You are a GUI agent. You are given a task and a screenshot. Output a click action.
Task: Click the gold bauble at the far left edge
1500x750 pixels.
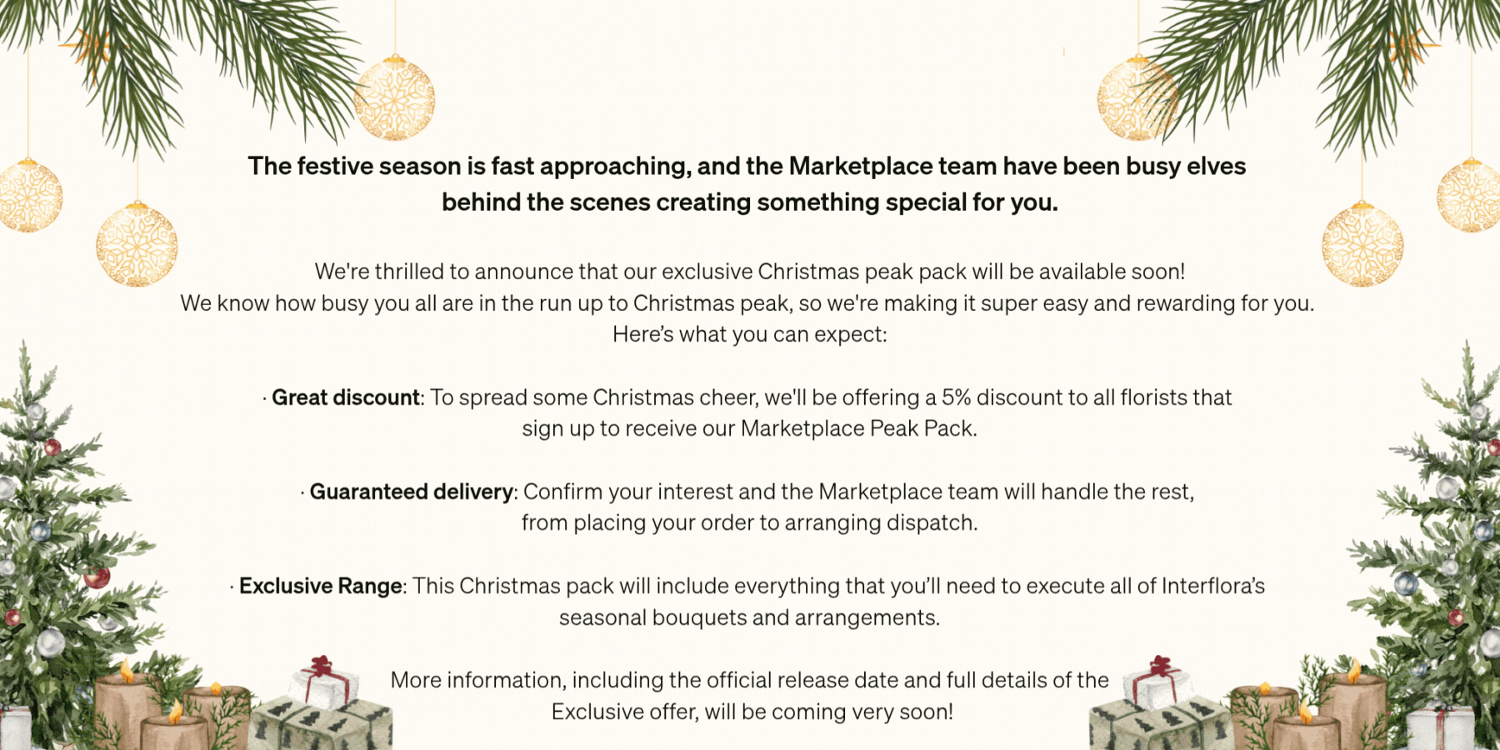pos(30,196)
